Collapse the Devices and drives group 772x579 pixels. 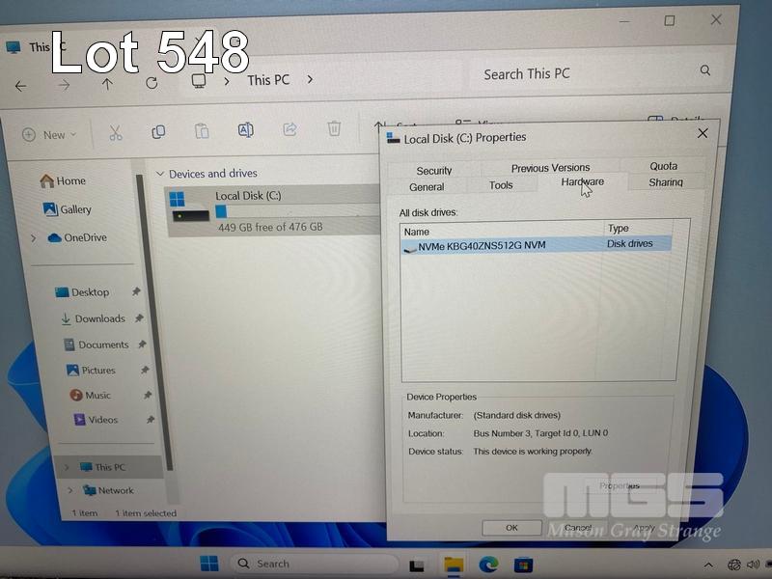point(160,174)
